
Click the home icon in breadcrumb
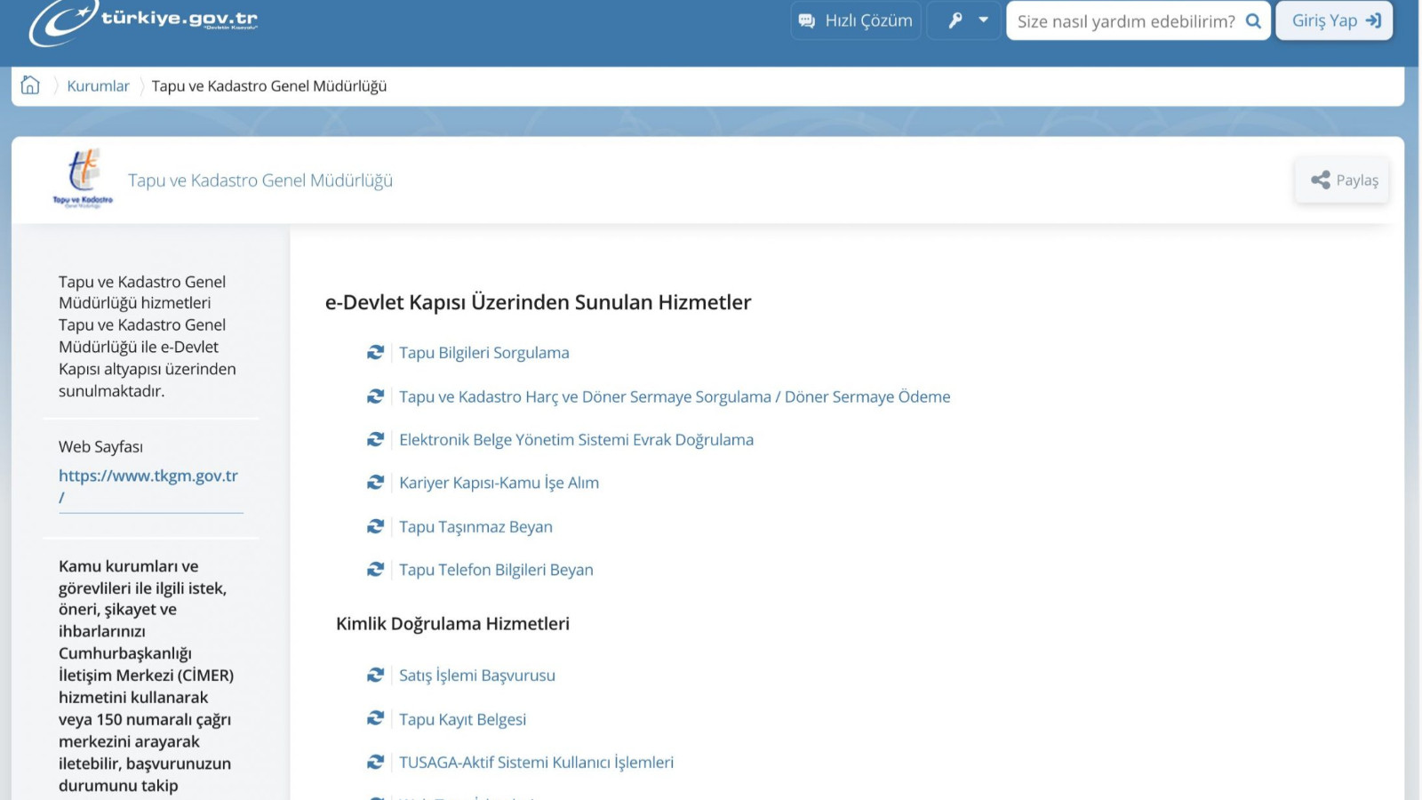pyautogui.click(x=30, y=85)
